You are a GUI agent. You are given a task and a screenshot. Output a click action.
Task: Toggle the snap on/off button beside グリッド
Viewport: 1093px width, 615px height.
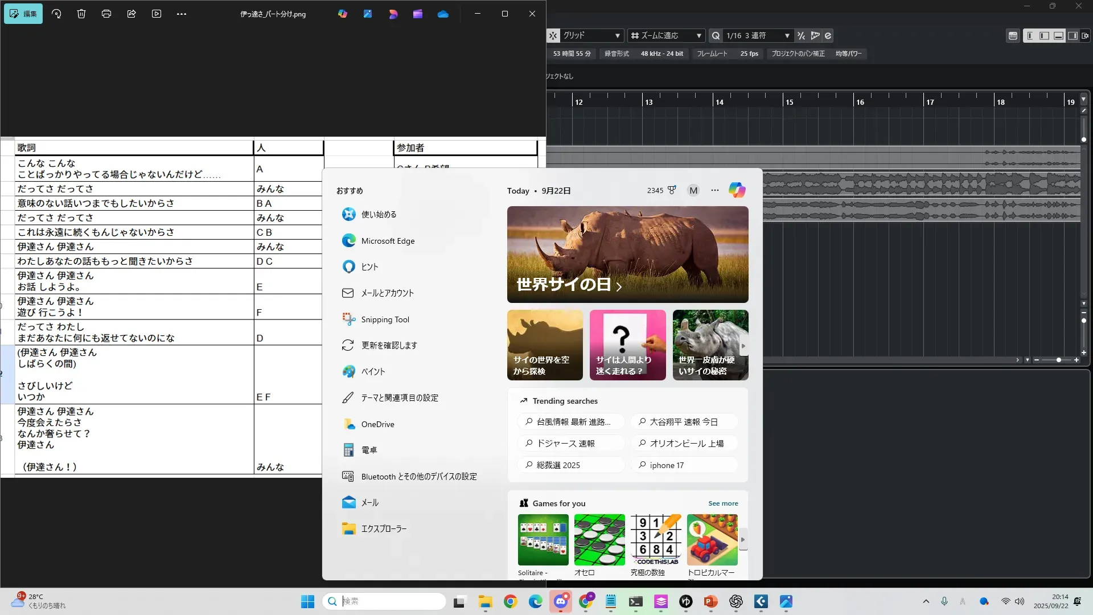click(553, 35)
